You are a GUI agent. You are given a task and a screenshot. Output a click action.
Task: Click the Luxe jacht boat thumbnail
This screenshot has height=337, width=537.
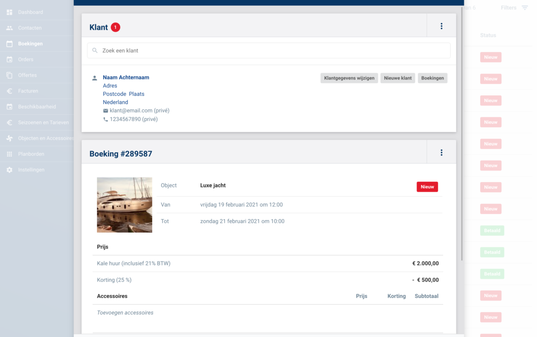click(124, 205)
